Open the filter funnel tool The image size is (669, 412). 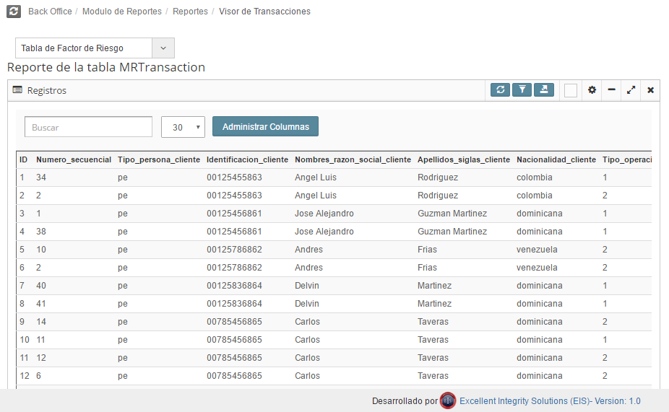522,90
